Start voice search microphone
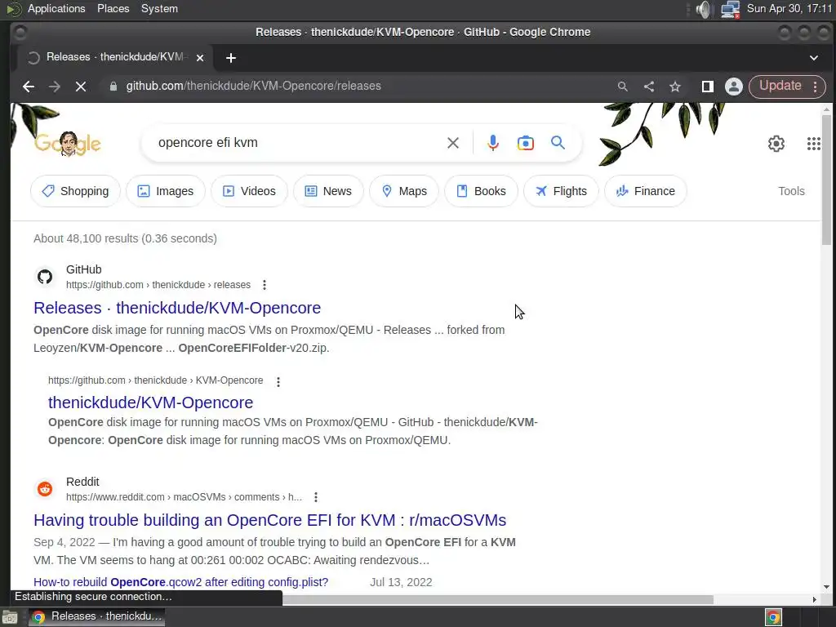The height and width of the screenshot is (627, 836). (493, 143)
